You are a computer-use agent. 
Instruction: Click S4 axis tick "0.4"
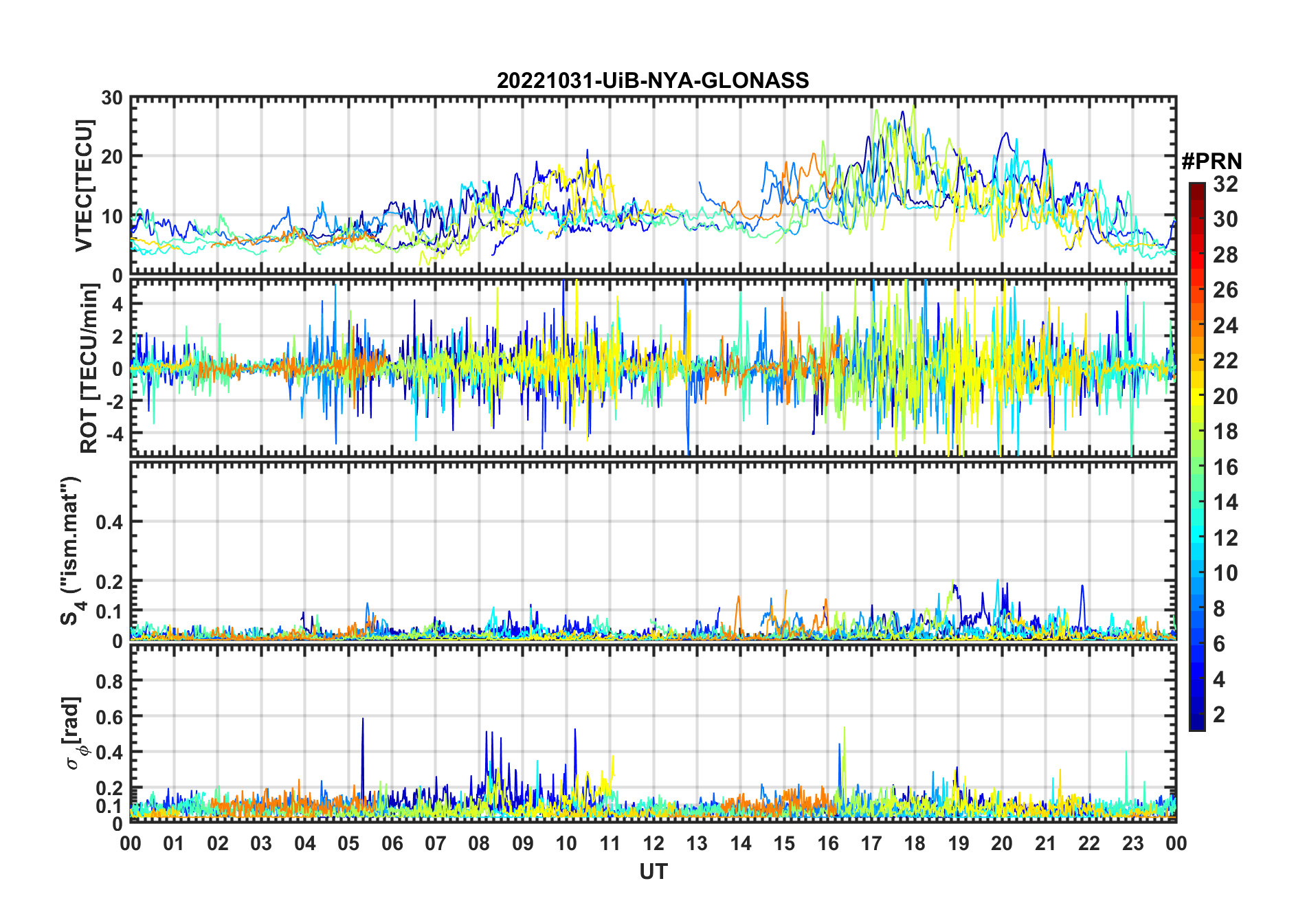(x=109, y=522)
